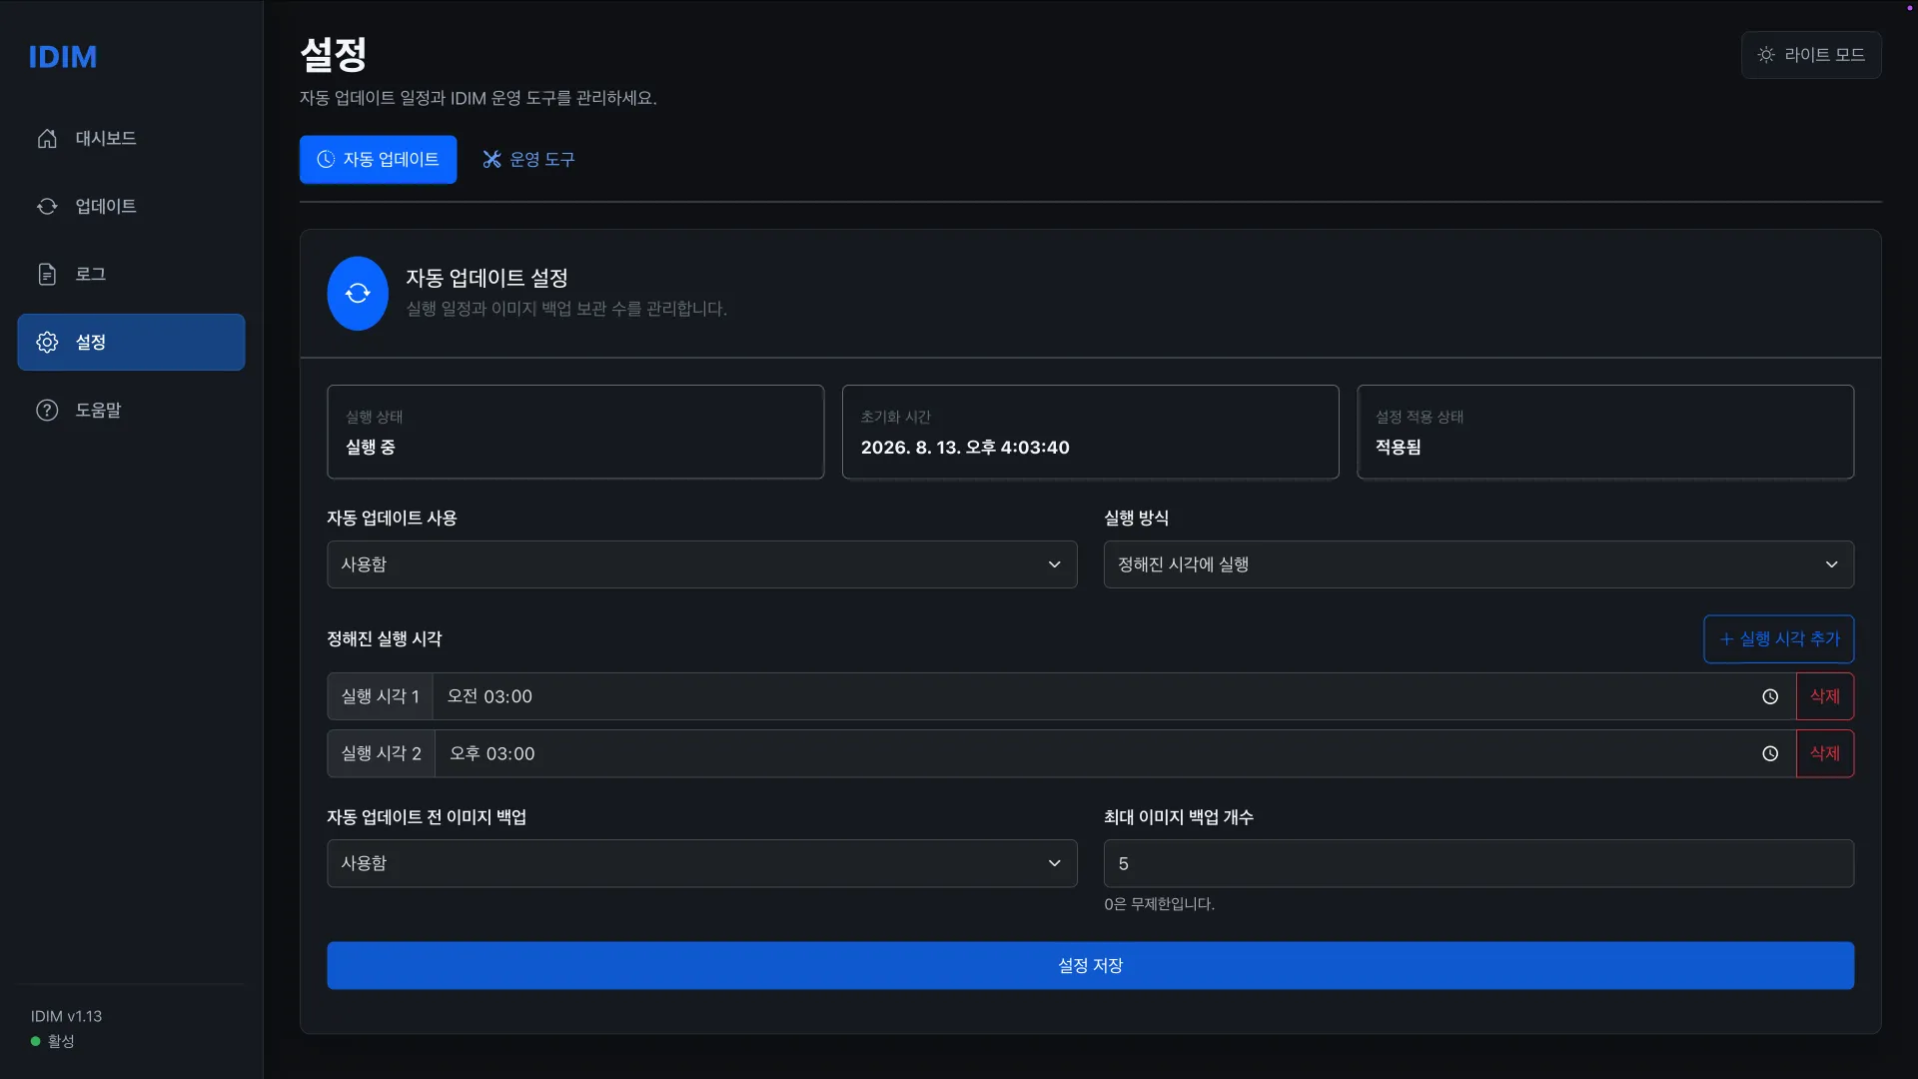This screenshot has height=1079, width=1918.
Task: Click the wrench icon on 운영 도구 tab
Action: click(x=491, y=160)
